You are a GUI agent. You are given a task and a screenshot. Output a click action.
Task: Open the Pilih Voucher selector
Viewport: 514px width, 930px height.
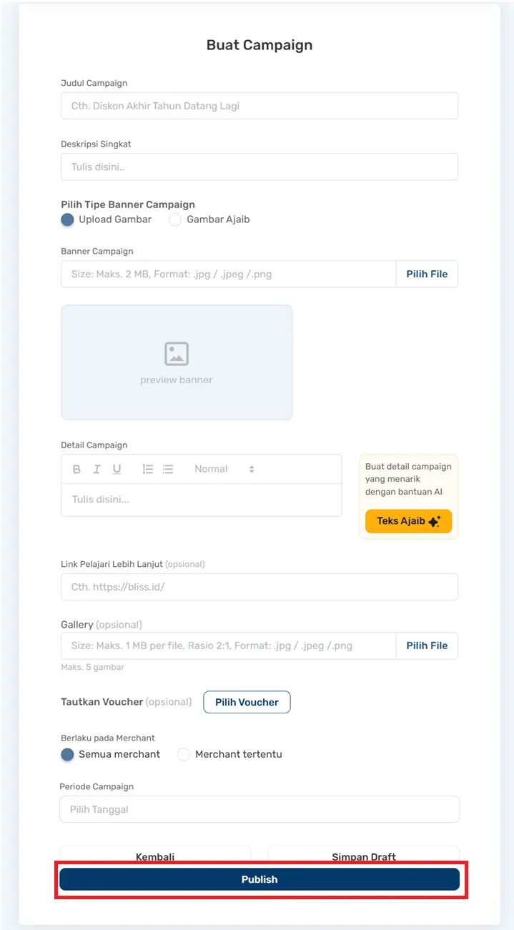[247, 702]
